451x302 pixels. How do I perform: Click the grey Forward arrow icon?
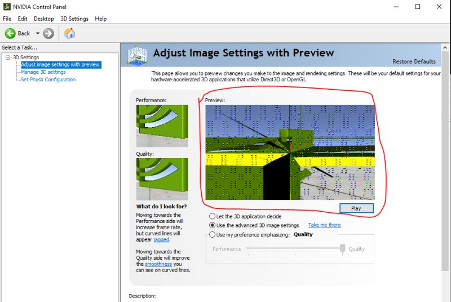pos(48,33)
